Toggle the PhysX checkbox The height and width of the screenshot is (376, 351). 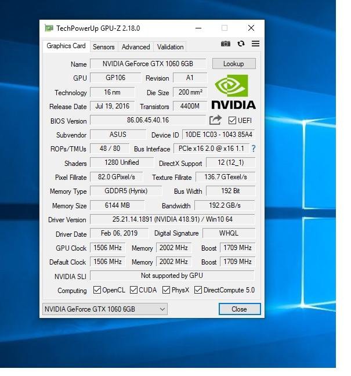(x=167, y=290)
